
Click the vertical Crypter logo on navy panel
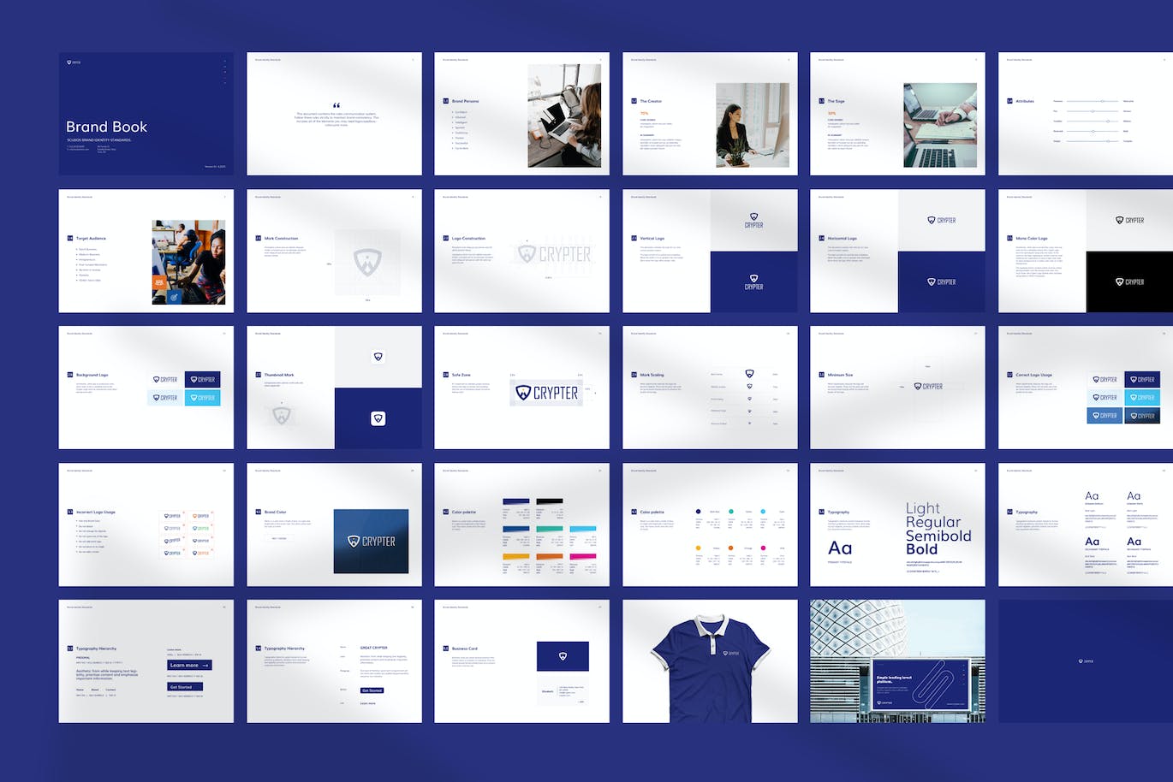(x=753, y=282)
